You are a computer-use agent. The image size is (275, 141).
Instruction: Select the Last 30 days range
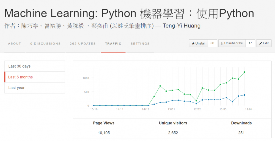pyautogui.click(x=35, y=66)
